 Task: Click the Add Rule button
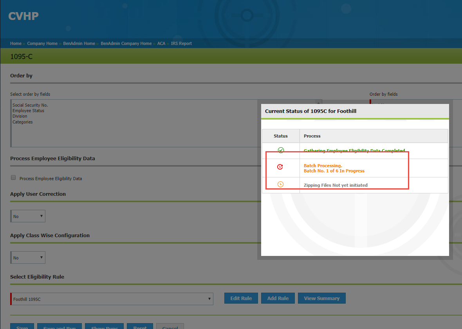(x=278, y=298)
